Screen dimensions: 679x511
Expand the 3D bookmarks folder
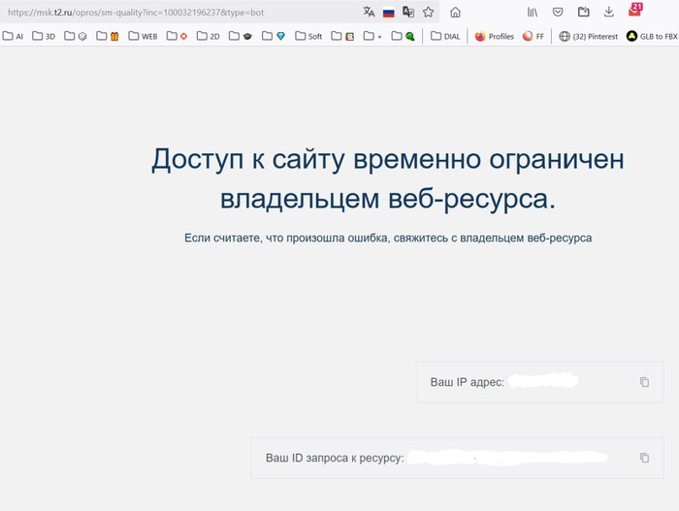pyautogui.click(x=44, y=36)
